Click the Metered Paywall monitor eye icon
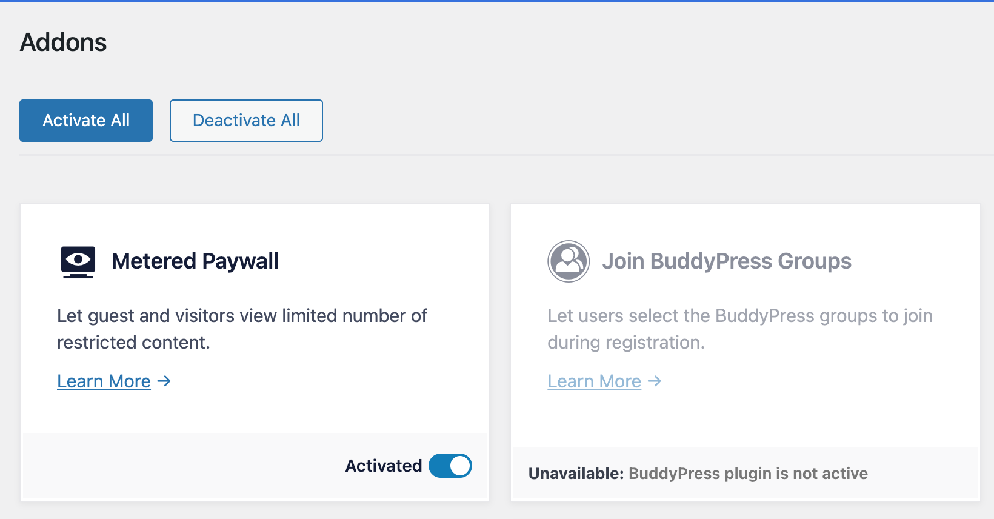 click(x=78, y=261)
